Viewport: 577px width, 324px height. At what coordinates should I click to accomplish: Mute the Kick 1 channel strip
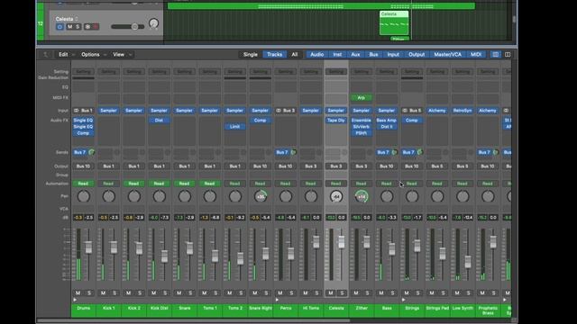(104, 293)
